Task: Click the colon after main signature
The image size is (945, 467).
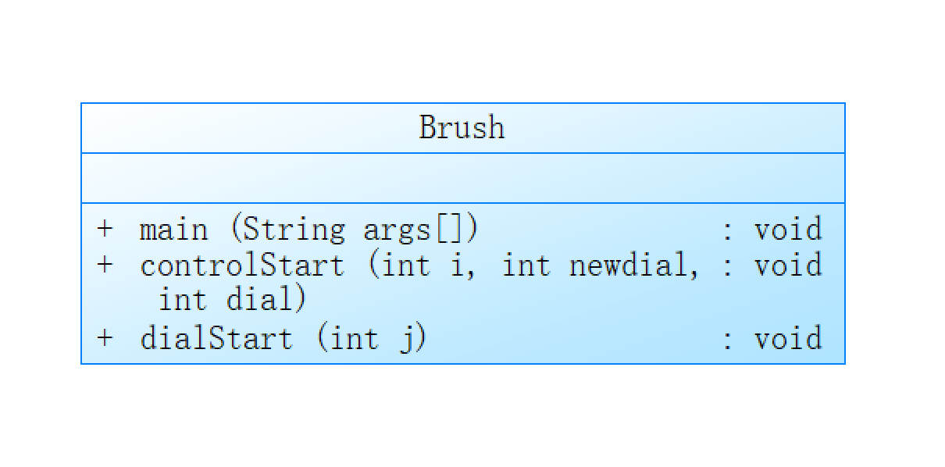Action: (727, 230)
